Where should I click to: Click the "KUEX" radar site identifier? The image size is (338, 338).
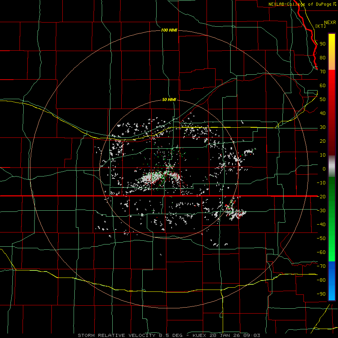199,335
